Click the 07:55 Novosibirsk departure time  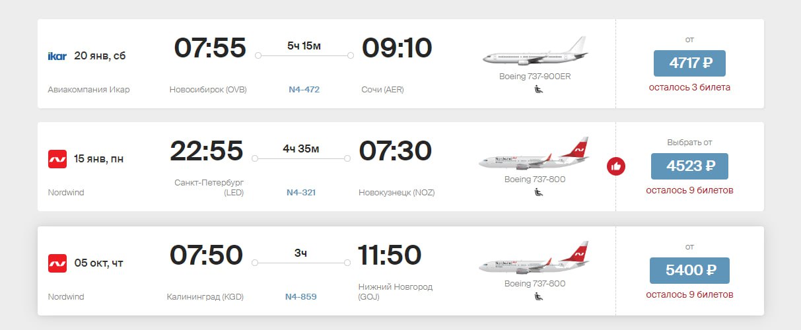[210, 48]
